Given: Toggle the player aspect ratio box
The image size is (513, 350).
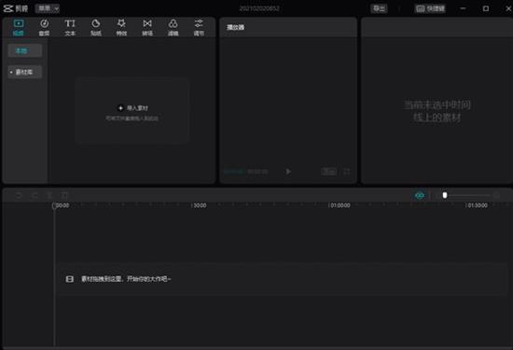Looking at the screenshot, I should point(329,171).
